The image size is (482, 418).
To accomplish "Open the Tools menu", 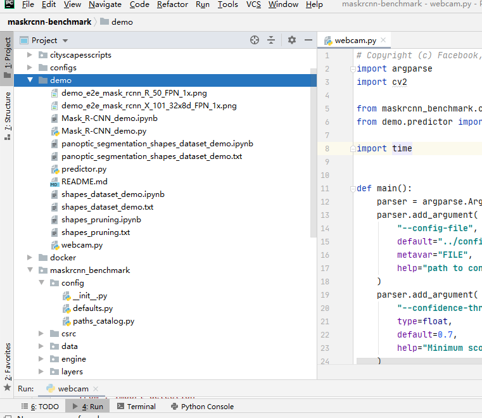I will point(227,4).
